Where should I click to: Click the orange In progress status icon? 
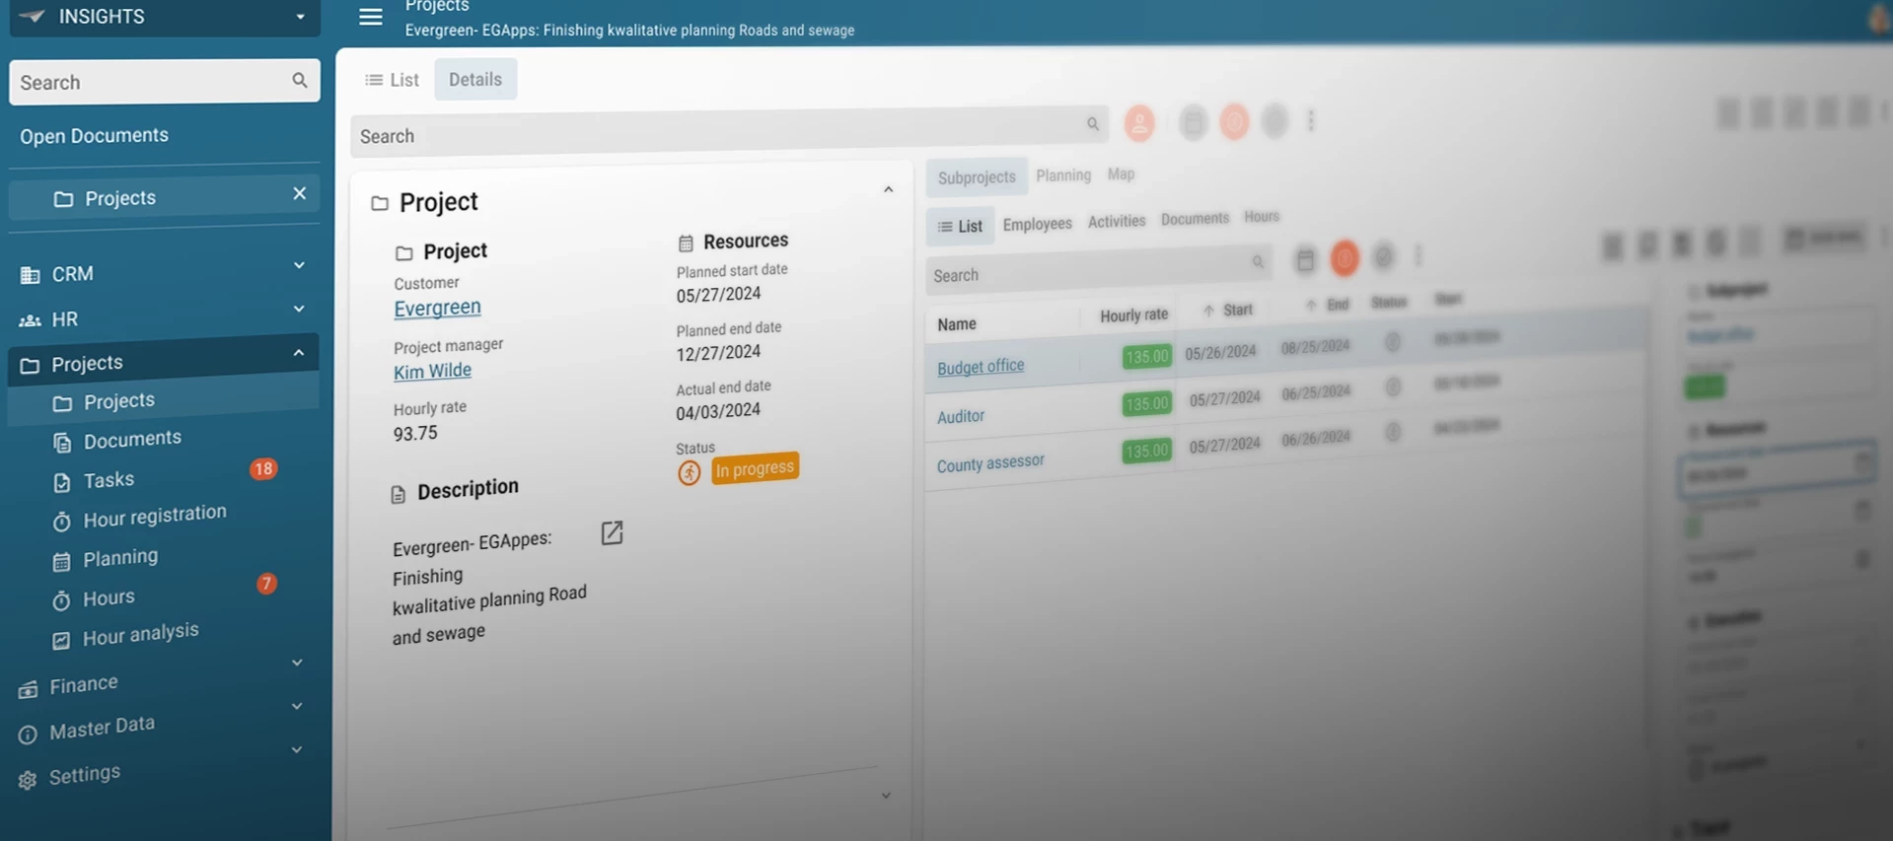689,472
